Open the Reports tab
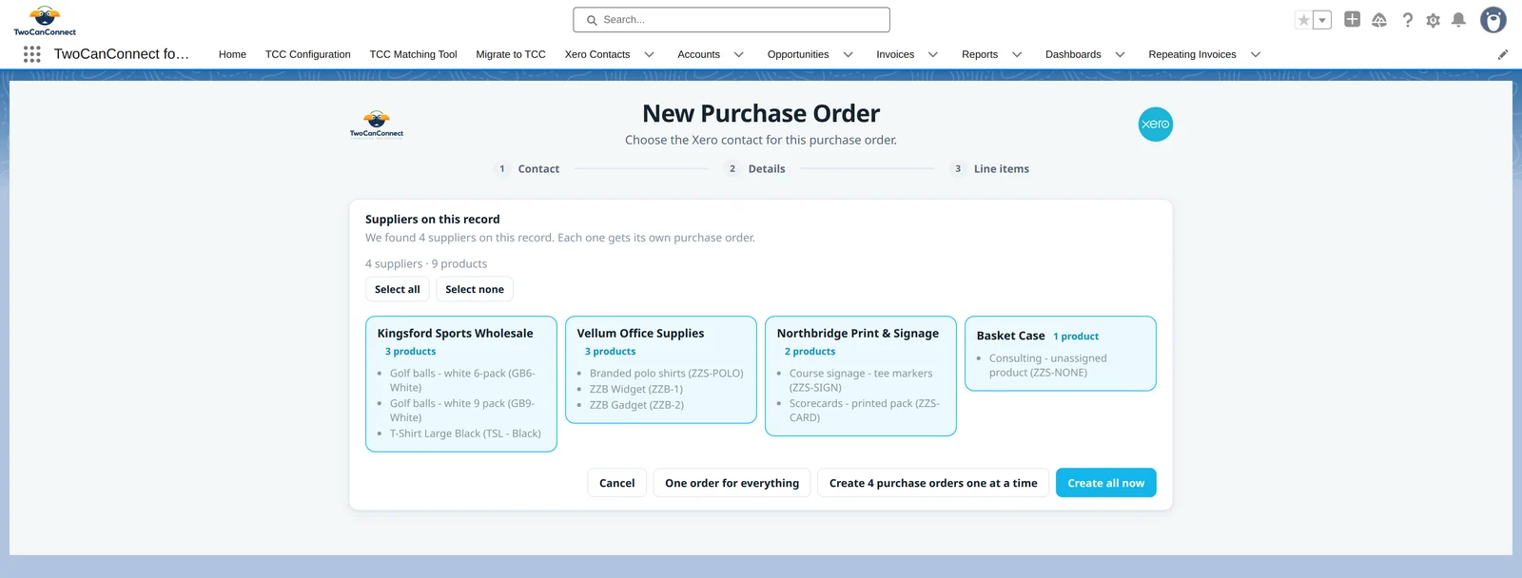Screen dimensions: 1522x578 980,54
